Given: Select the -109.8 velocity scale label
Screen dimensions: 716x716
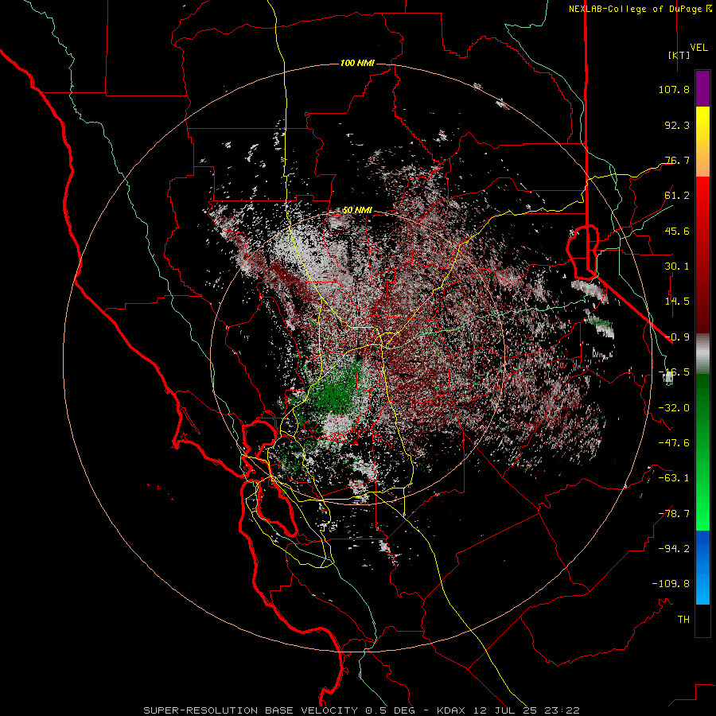Looking at the screenshot, I should tap(671, 584).
